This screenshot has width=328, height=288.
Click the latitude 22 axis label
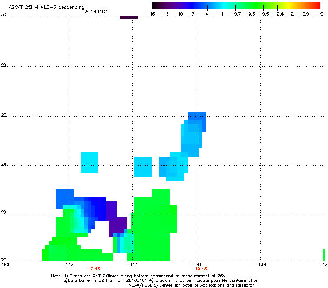pyautogui.click(x=4, y=213)
